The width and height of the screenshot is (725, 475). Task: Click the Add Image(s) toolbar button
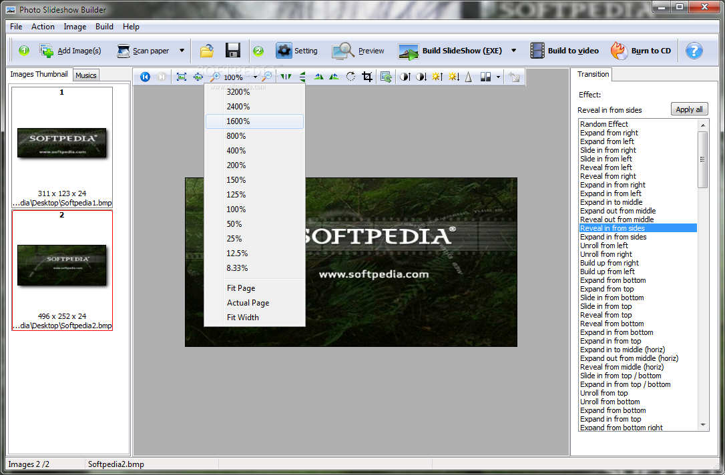(70, 51)
